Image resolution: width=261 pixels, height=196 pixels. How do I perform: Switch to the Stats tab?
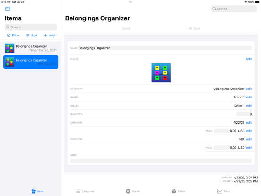click(224, 191)
